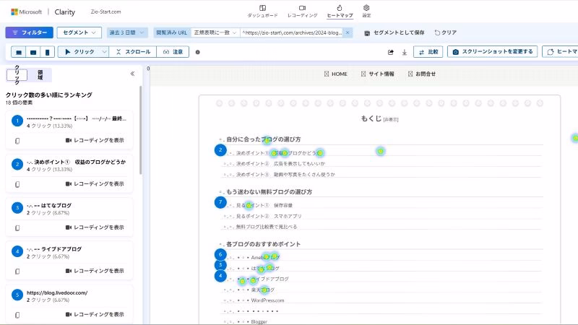
Task: Click the Clarity product name
Action: tap(64, 12)
